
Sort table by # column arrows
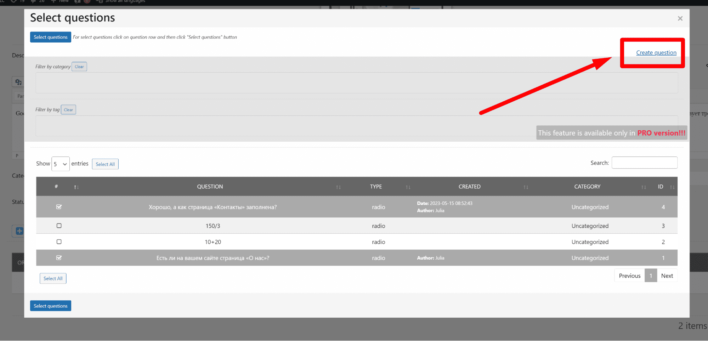point(76,187)
